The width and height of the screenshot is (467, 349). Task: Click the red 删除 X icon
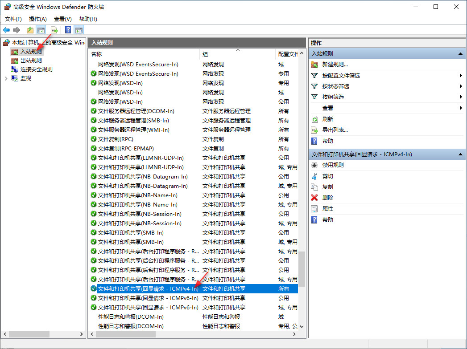point(314,197)
